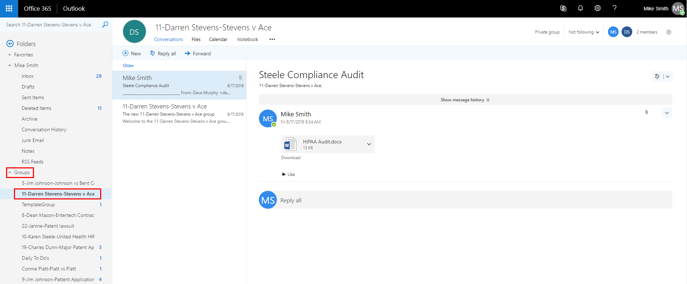687x284 pixels.
Task: Collapse the Groups section
Action: pyautogui.click(x=10, y=172)
